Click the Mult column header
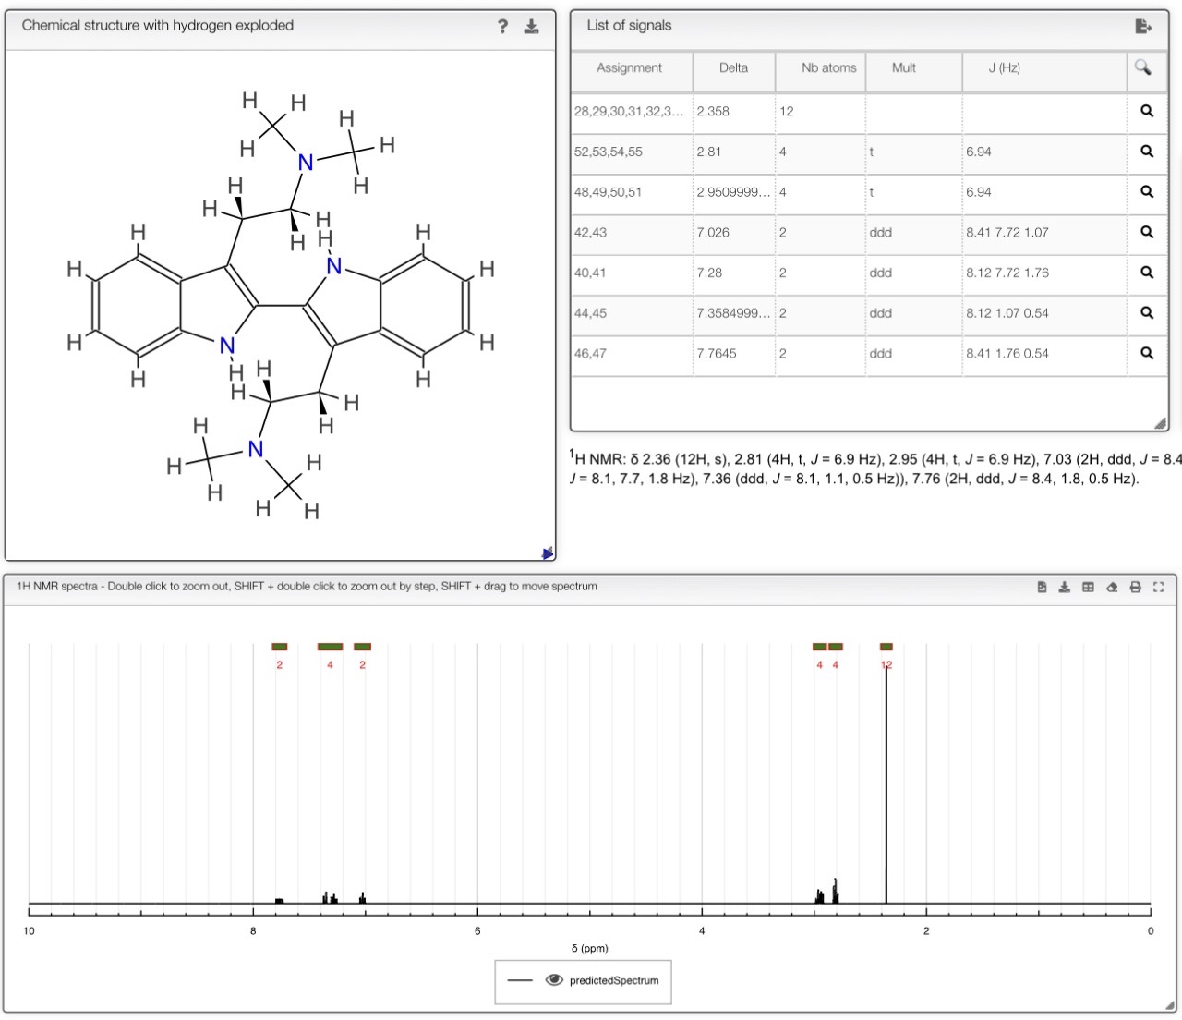 [x=903, y=67]
